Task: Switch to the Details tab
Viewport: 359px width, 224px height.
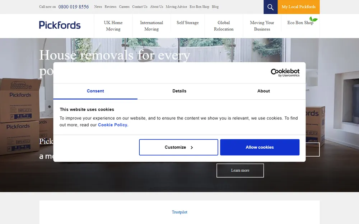Action: click(179, 91)
